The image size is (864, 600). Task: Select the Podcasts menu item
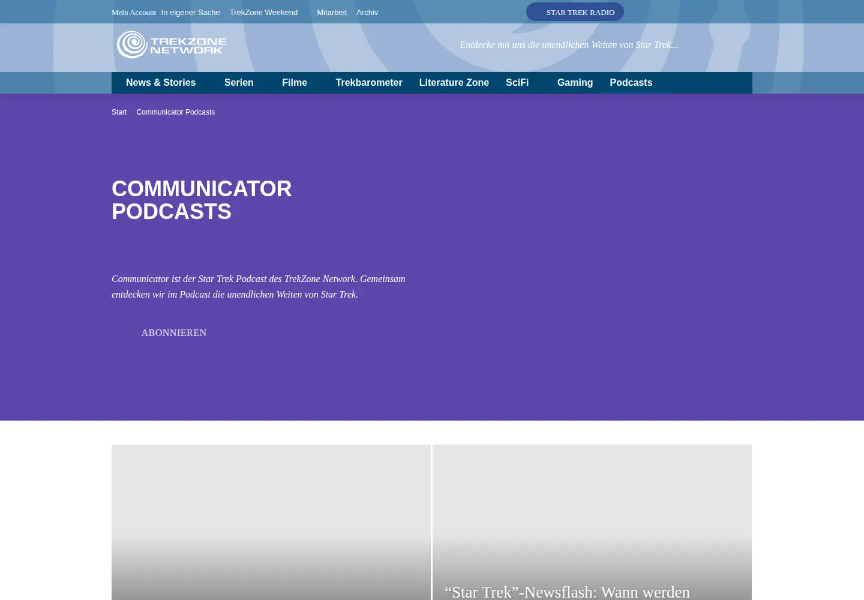631,83
